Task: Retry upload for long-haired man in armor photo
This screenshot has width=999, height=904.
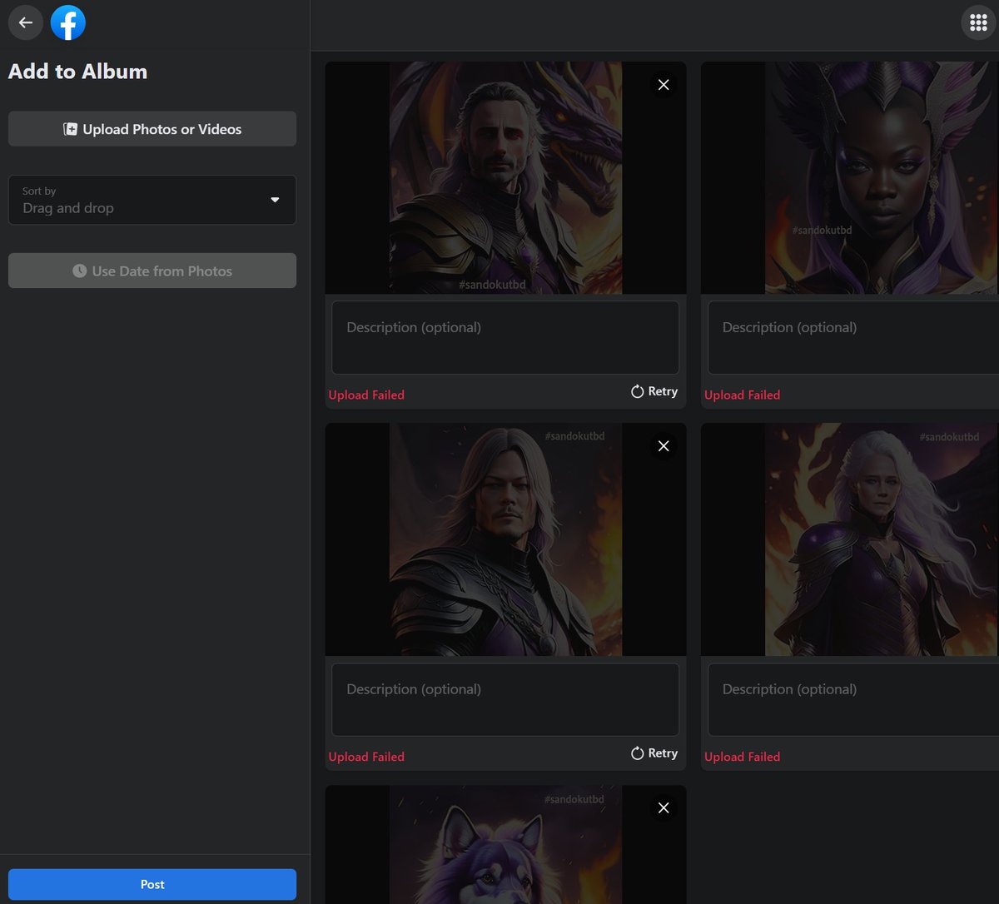Action: point(654,753)
